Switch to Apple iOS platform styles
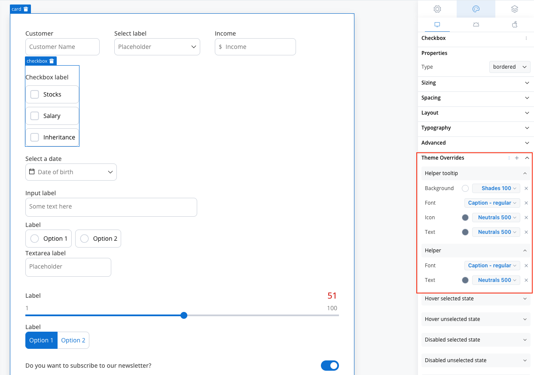Viewport: 534px width, 375px height. (x=515, y=24)
